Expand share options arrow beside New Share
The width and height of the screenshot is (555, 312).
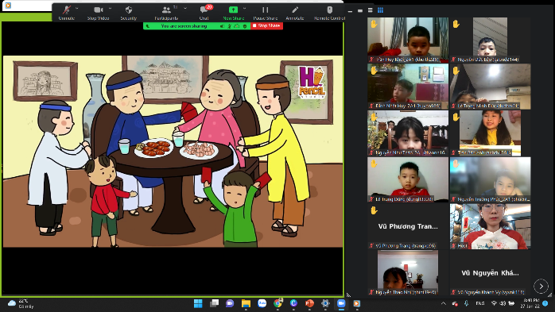(245, 9)
